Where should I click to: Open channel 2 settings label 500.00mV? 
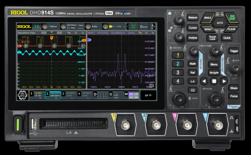click(53, 95)
